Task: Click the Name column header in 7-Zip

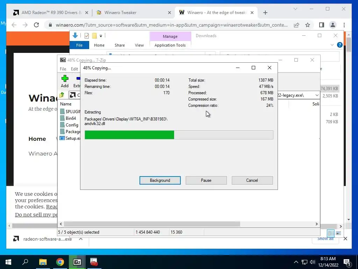Action: pos(66,104)
